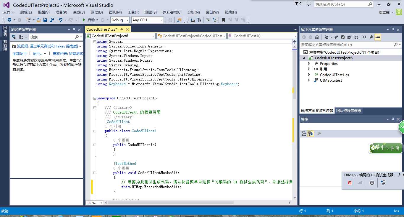Click Run After Build icon in Test Explorer
404x217 pixels.
(x=14, y=37)
